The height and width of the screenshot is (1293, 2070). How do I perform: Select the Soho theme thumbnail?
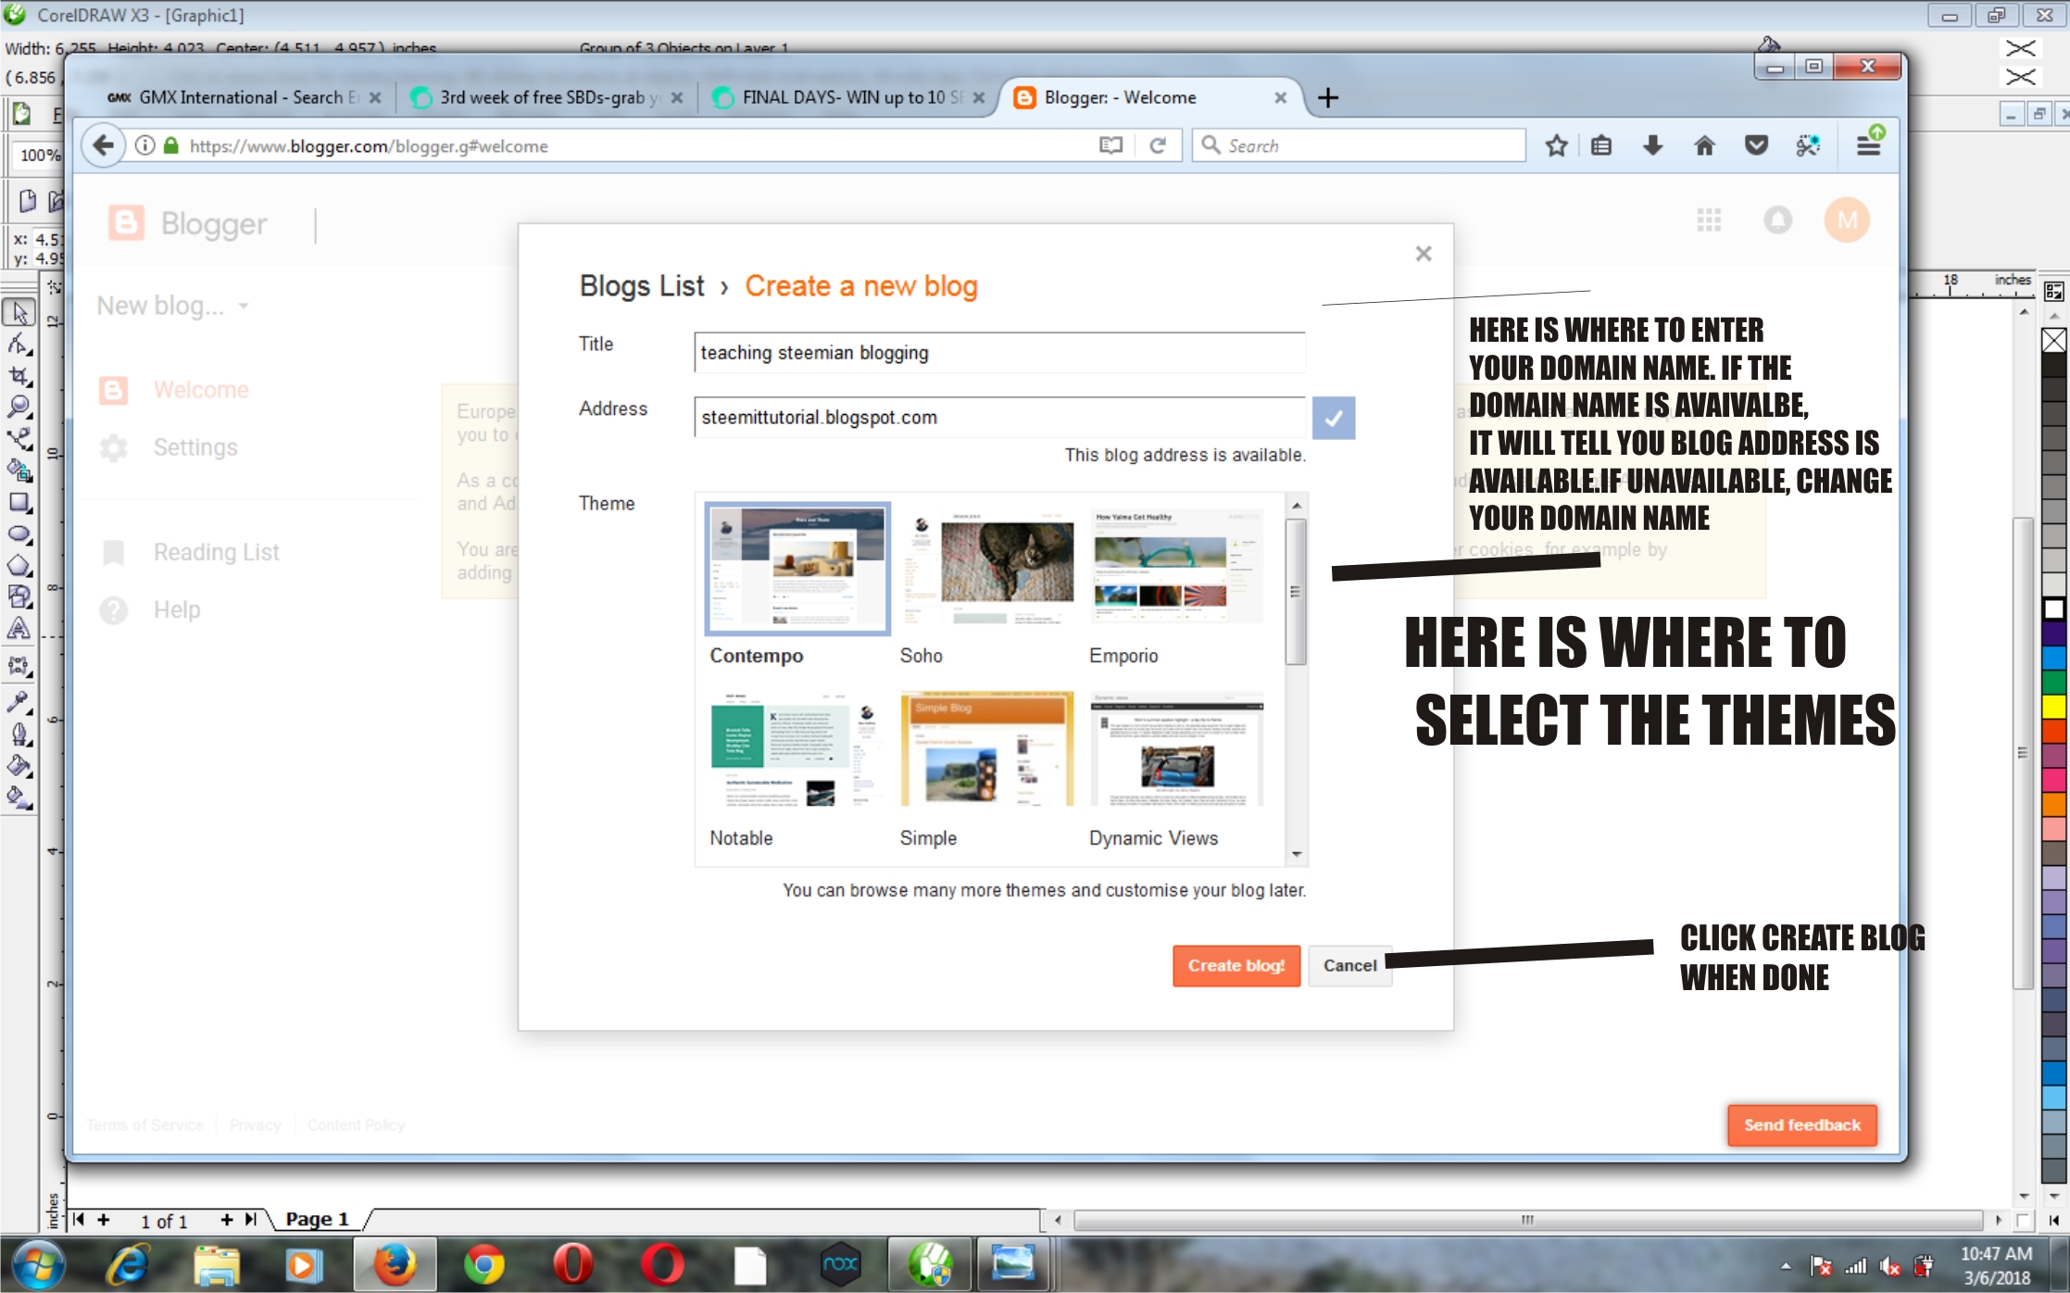pyautogui.click(x=987, y=569)
